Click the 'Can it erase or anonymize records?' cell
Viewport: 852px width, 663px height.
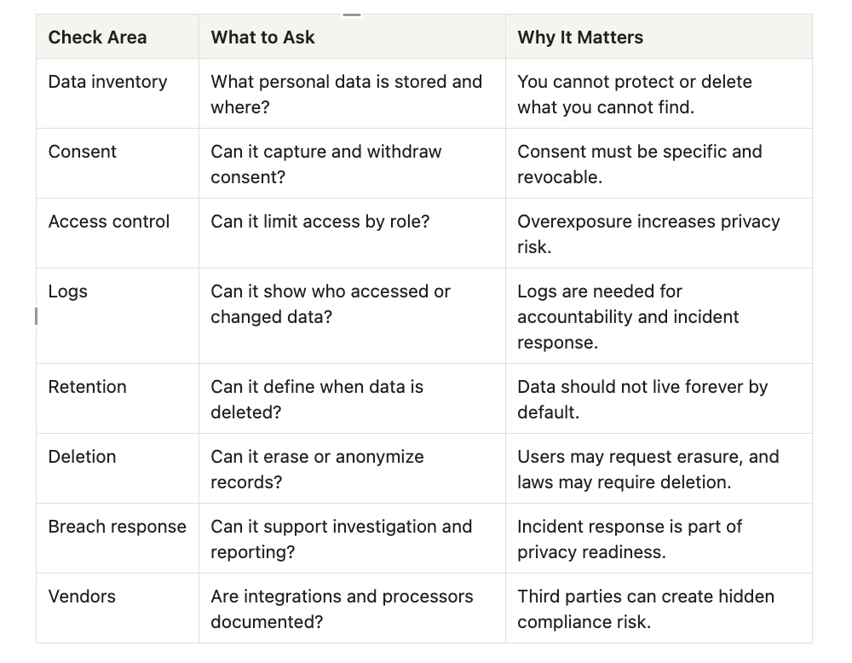pyautogui.click(x=352, y=469)
